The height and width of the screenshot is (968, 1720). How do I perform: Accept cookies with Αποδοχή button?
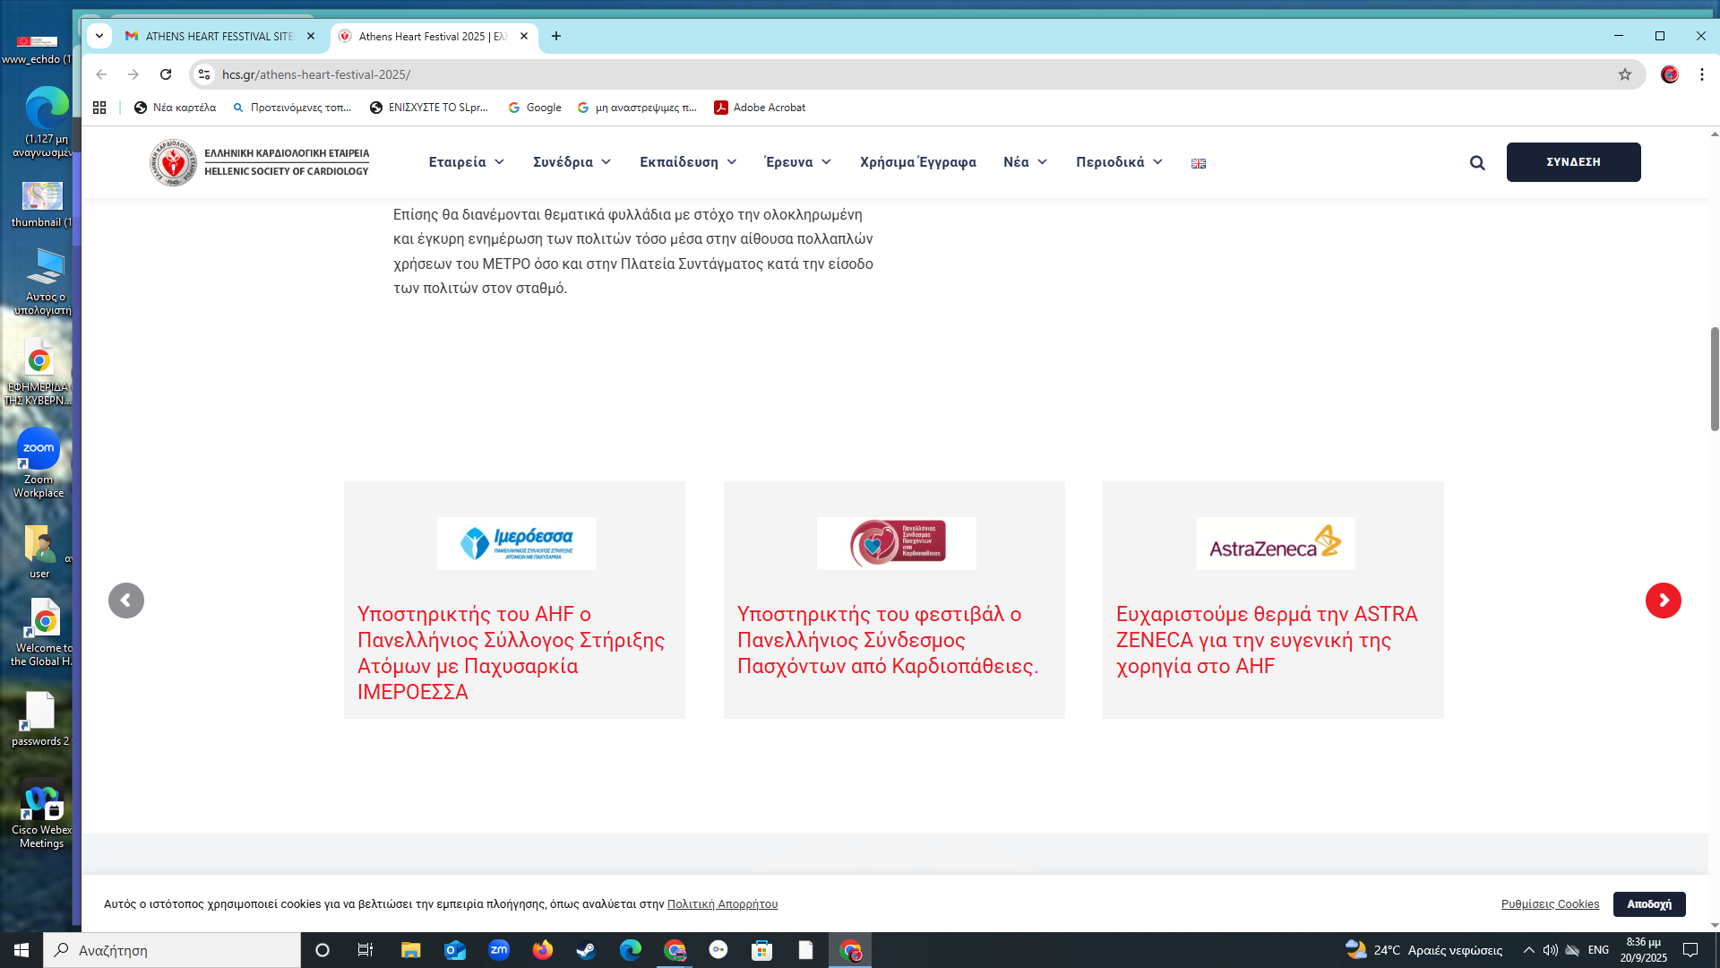pyautogui.click(x=1648, y=903)
